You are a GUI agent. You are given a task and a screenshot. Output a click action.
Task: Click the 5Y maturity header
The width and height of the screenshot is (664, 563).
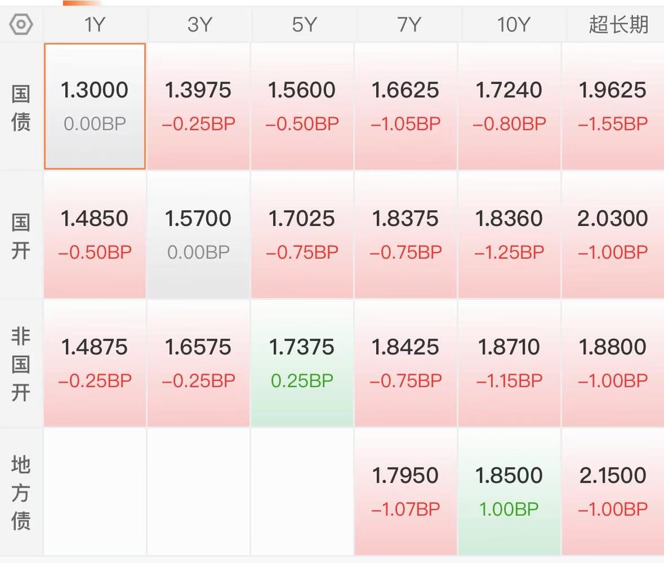(x=303, y=25)
